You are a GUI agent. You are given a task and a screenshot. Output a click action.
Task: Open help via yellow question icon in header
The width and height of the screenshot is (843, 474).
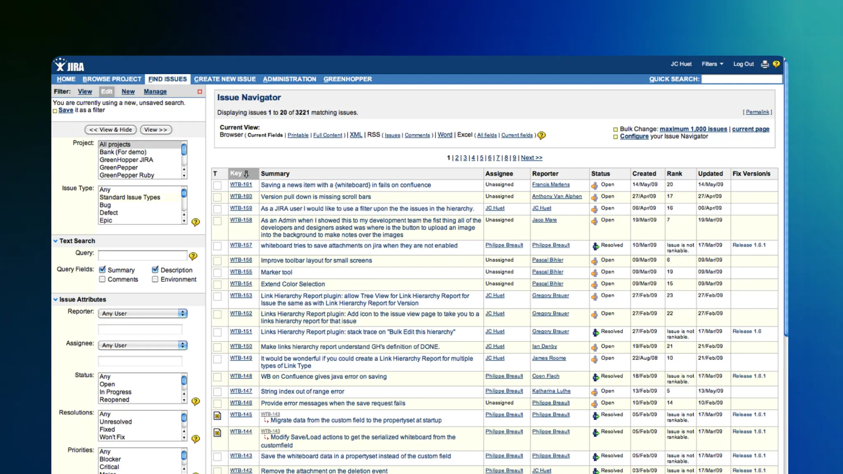coord(776,64)
